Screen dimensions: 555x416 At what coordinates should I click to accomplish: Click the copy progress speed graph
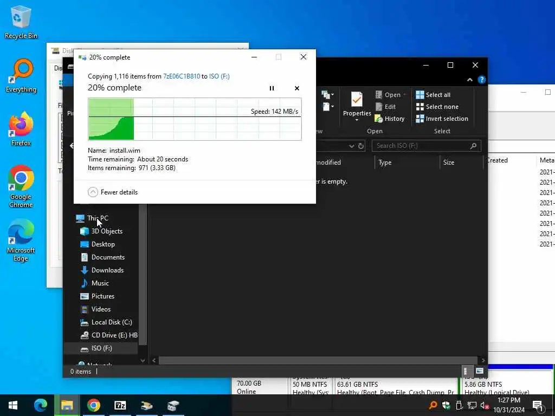195,119
